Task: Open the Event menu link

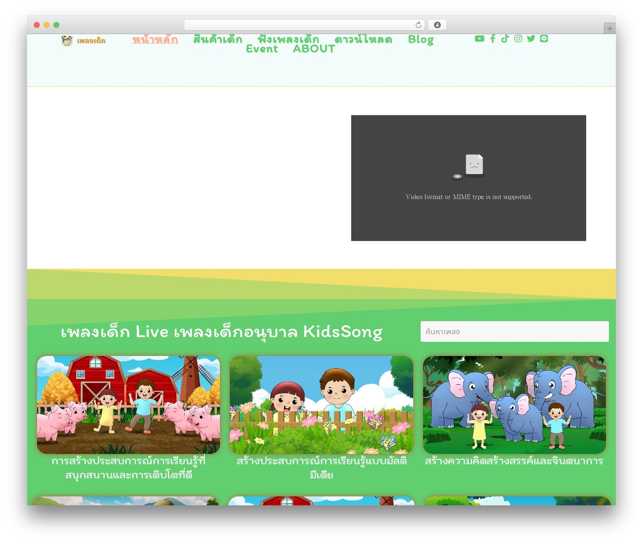Action: pyautogui.click(x=262, y=49)
